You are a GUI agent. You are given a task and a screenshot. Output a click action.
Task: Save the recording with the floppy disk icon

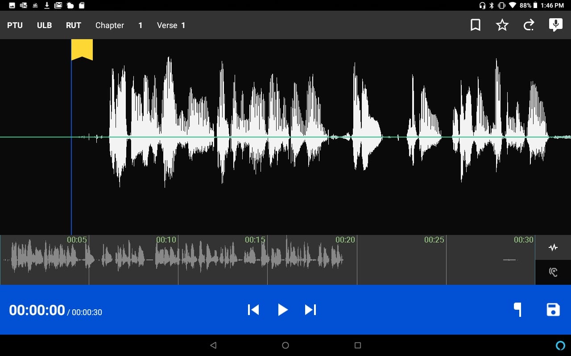click(x=553, y=310)
